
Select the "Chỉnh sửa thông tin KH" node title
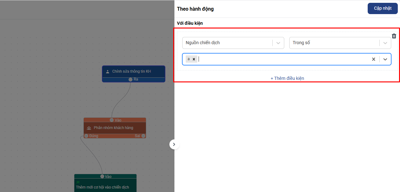tap(131, 71)
